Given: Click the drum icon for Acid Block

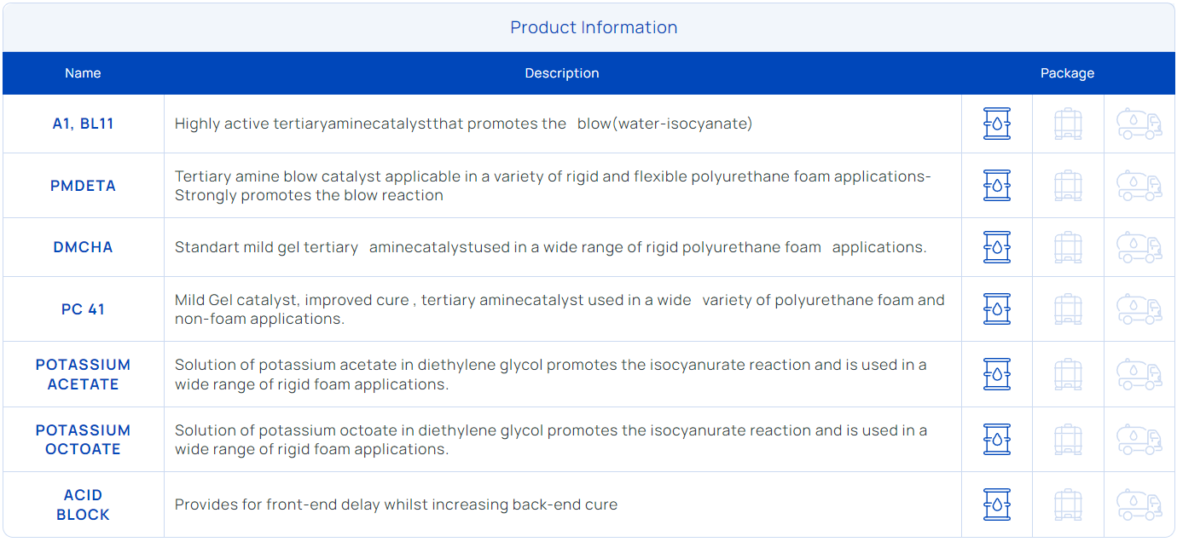Looking at the screenshot, I should tap(996, 505).
